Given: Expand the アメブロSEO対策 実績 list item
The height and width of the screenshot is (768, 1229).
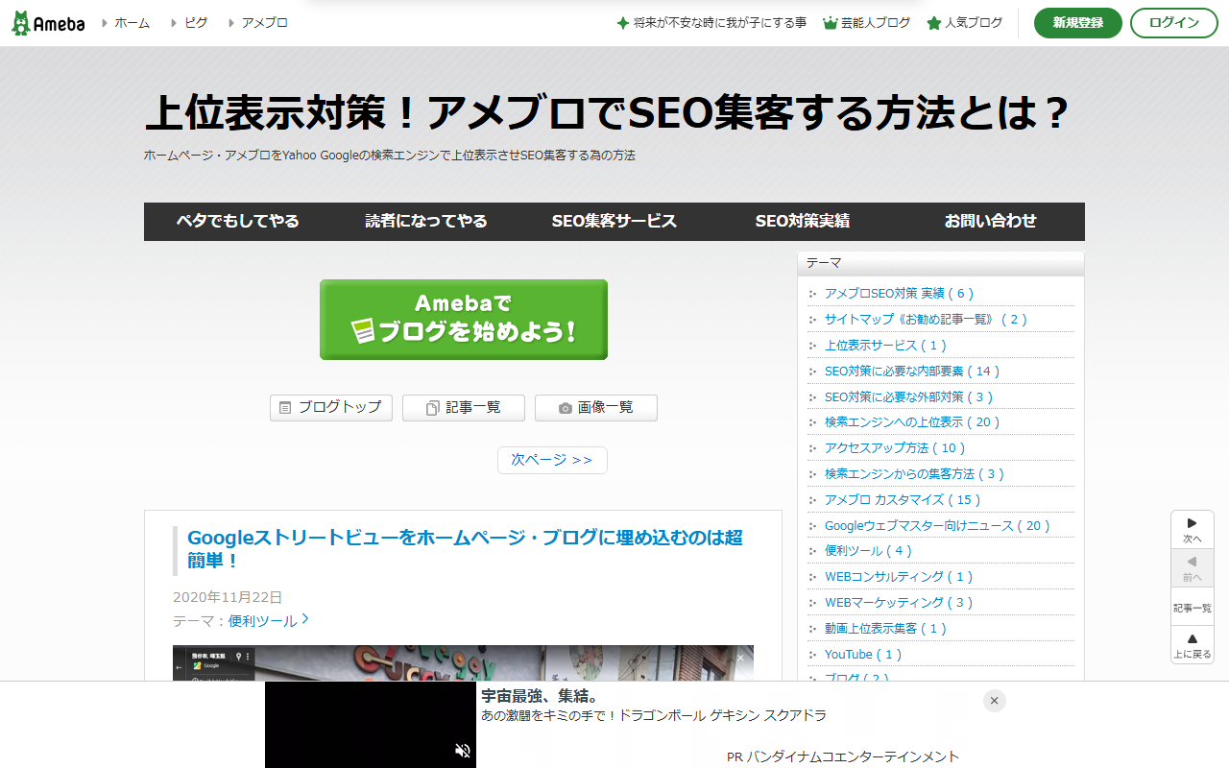Looking at the screenshot, I should click(x=899, y=293).
